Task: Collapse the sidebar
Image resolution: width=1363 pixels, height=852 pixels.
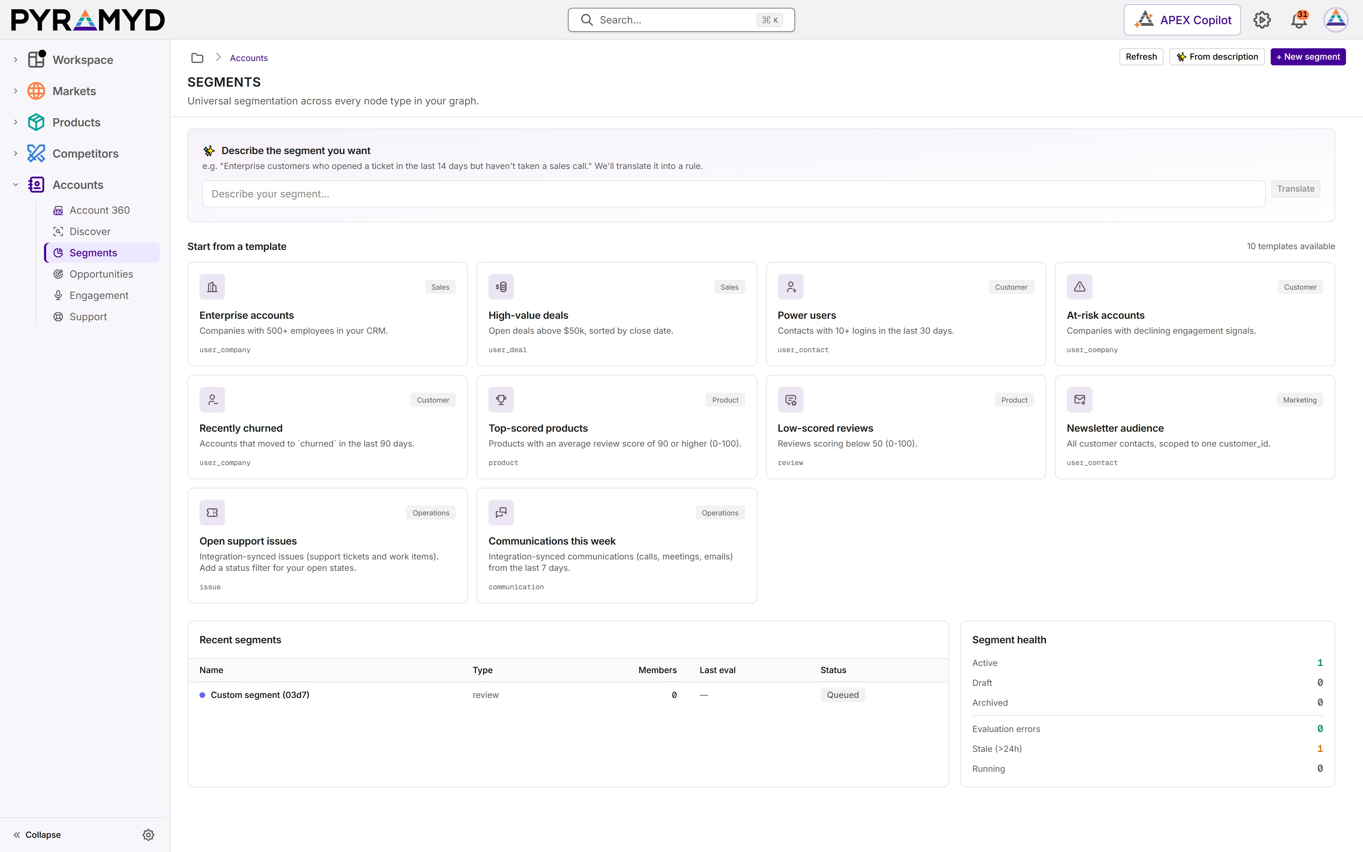Action: coord(37,835)
